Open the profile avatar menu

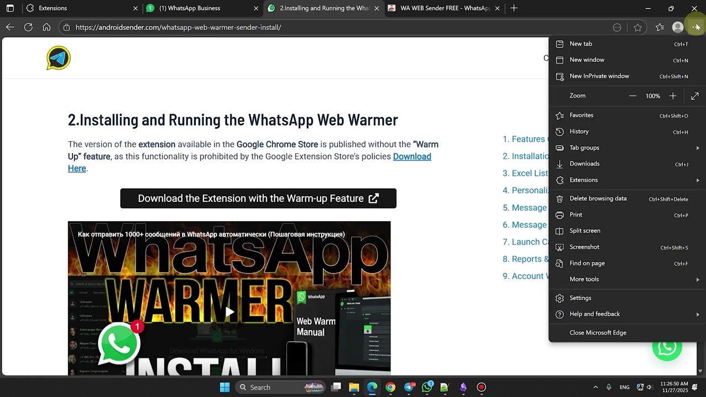[x=677, y=27]
